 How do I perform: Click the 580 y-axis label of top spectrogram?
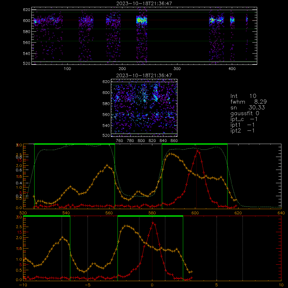(x=26, y=32)
